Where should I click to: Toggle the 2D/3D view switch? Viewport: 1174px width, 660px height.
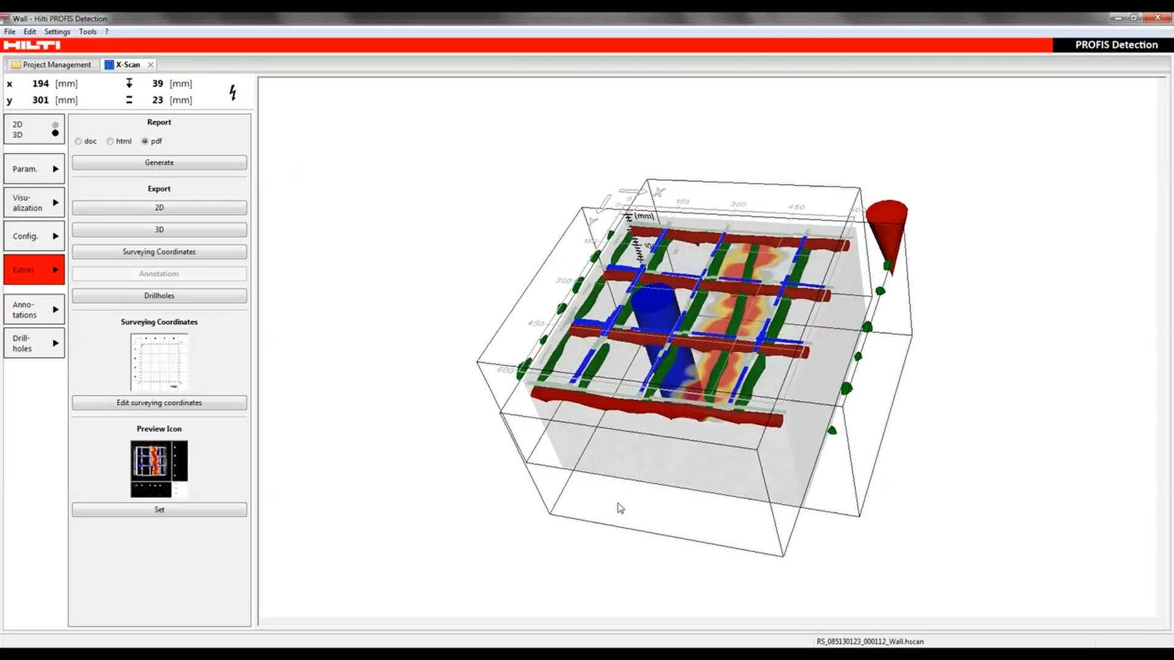34,129
